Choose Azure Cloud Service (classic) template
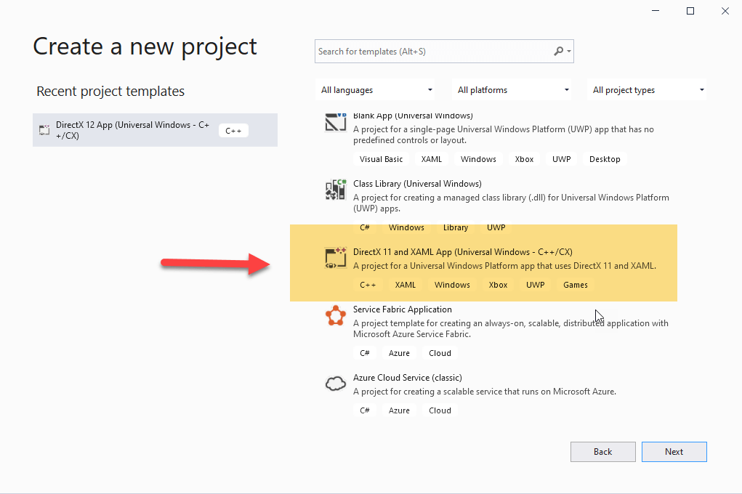This screenshot has height=494, width=742. click(407, 378)
